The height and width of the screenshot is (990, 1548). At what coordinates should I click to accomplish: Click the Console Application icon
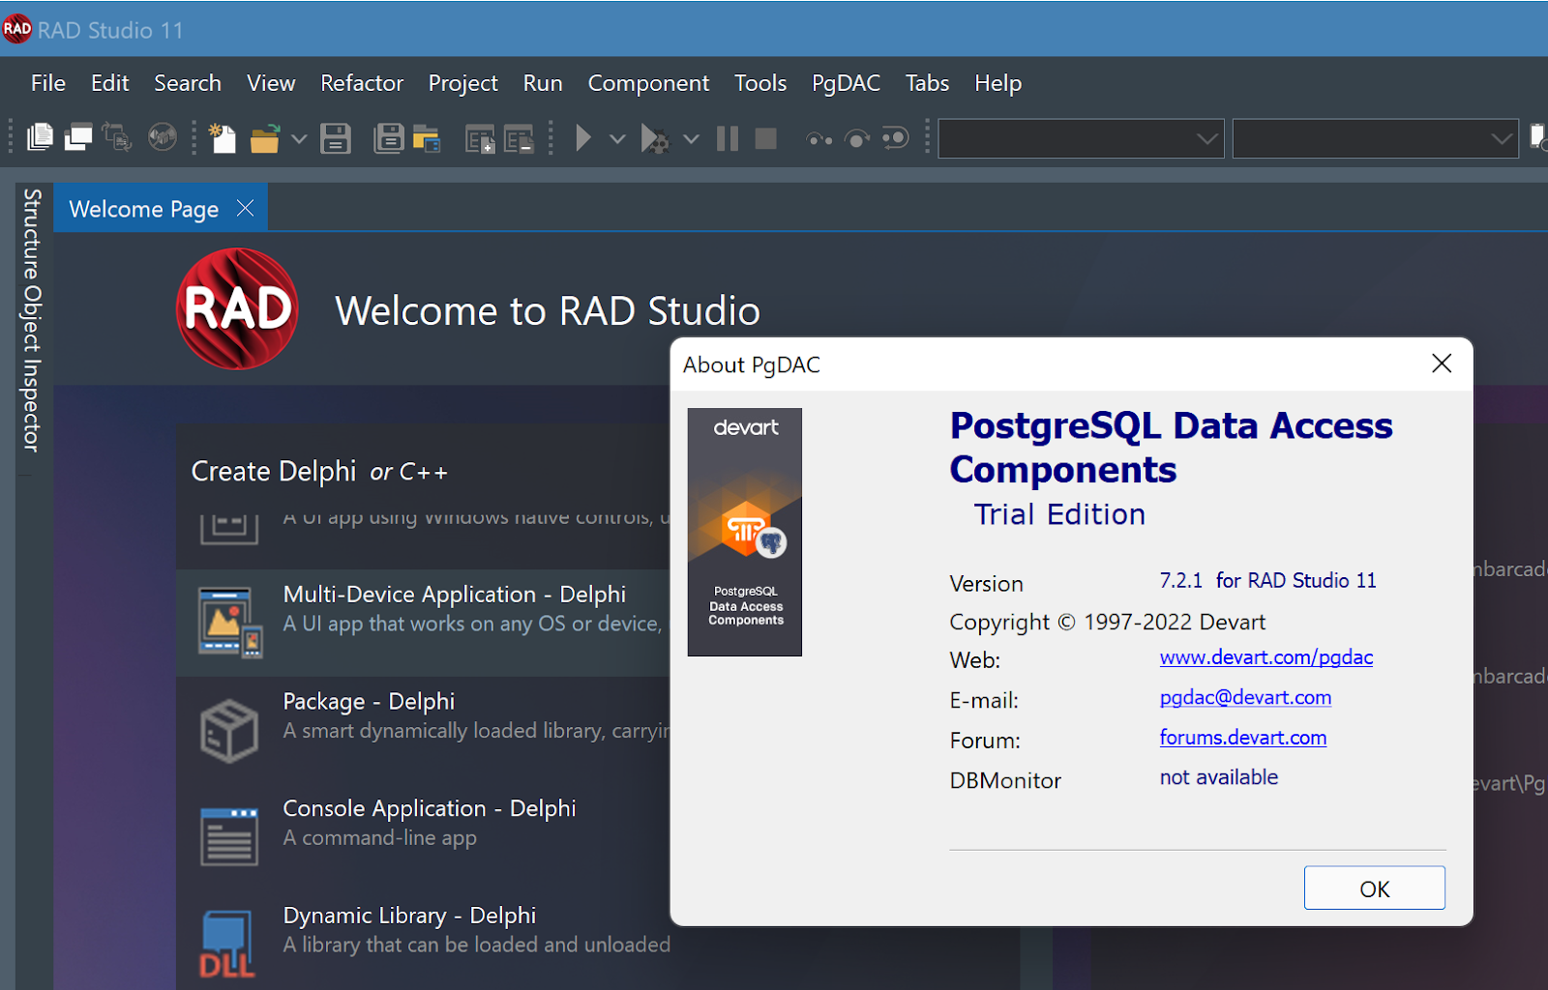229,837
